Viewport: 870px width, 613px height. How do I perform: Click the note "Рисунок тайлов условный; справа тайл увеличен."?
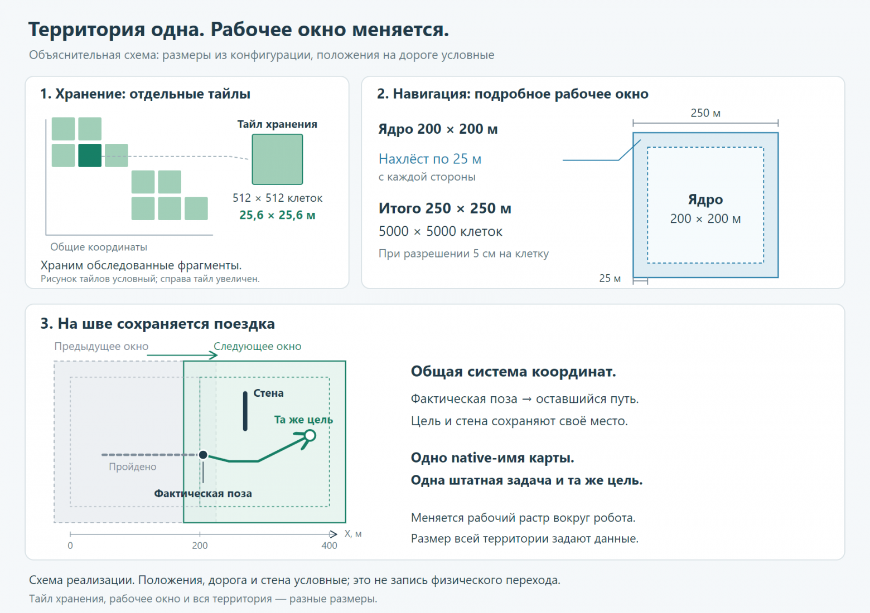click(x=150, y=279)
